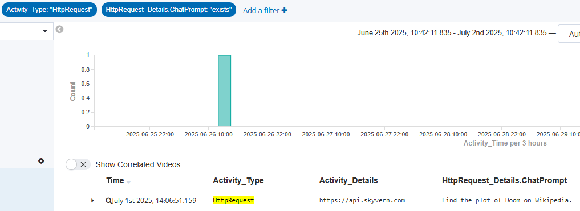
Task: Click the Activity_Type column header
Action: (238, 181)
